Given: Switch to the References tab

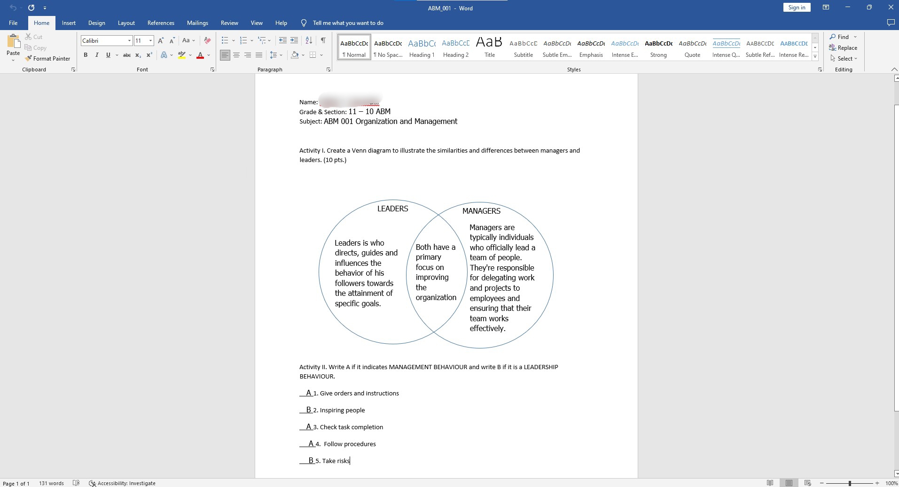Looking at the screenshot, I should pyautogui.click(x=161, y=23).
